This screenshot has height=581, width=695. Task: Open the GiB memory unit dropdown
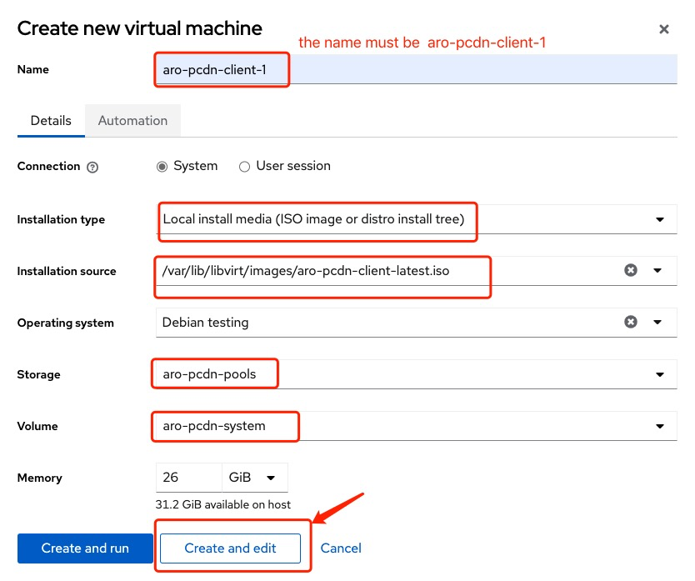coord(254,478)
